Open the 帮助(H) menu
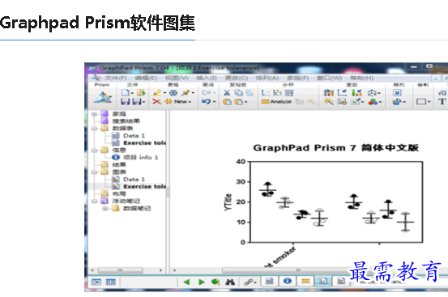448x297 pixels. click(x=361, y=78)
